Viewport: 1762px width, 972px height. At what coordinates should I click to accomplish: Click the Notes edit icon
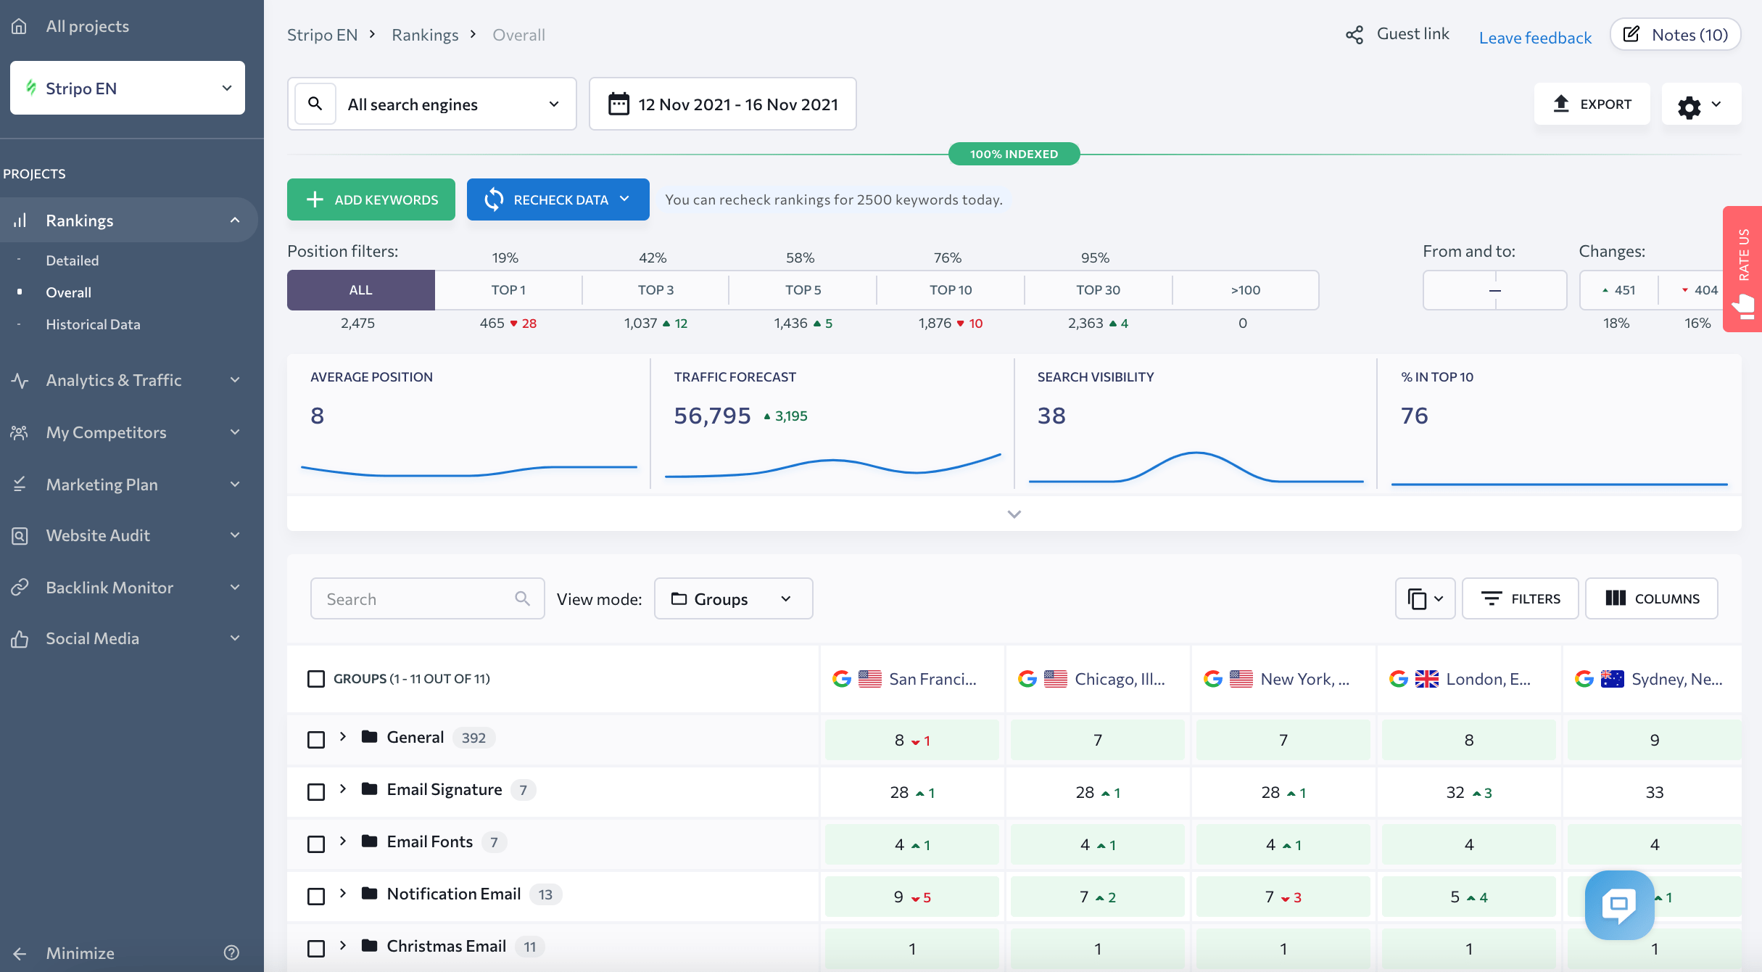pyautogui.click(x=1631, y=33)
